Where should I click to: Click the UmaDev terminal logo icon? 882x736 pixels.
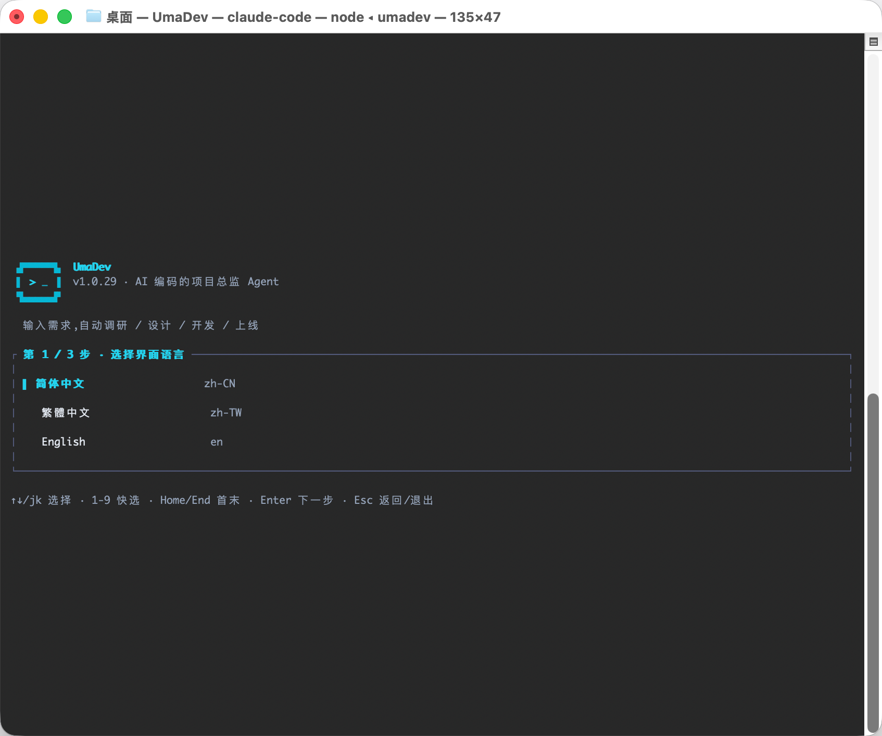pyautogui.click(x=39, y=282)
